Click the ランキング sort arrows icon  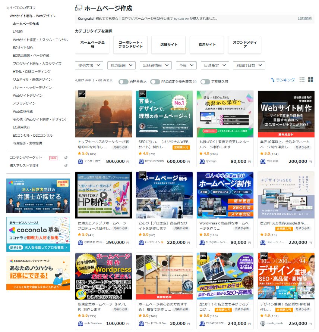pyautogui.click(x=273, y=80)
